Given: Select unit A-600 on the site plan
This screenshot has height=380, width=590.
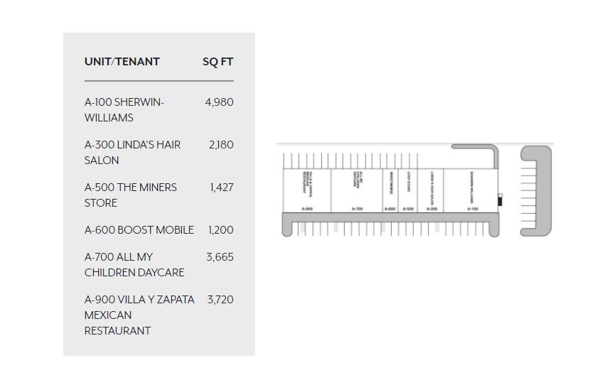Looking at the screenshot, I should coord(390,190).
